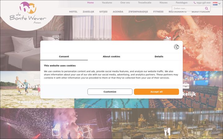Click the De Bonte Wever logo
This screenshot has height=139, width=223.
click(28, 13)
